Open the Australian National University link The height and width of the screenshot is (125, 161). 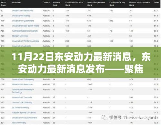25,31
